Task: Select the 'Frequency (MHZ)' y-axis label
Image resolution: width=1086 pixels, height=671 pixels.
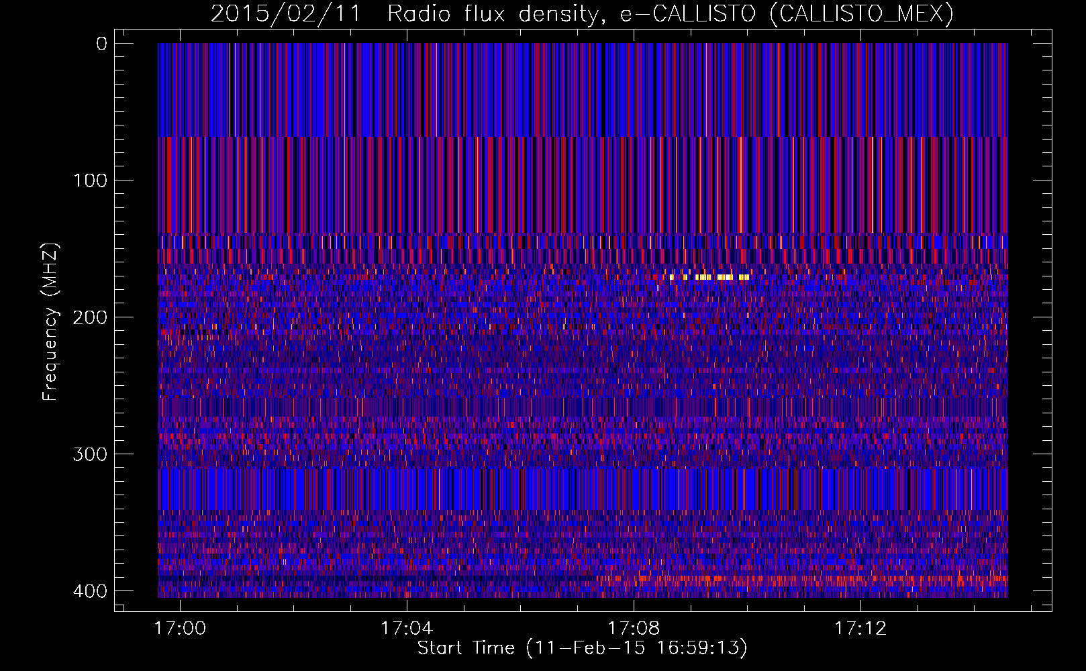Action: pos(51,321)
